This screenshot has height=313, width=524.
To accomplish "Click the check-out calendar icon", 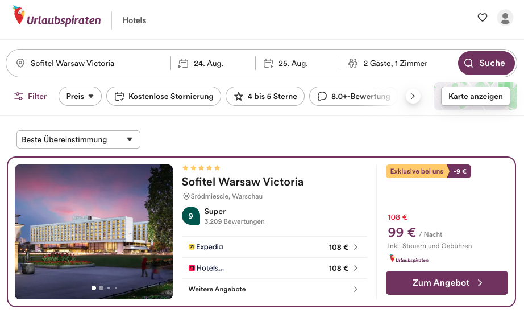I will 268,63.
